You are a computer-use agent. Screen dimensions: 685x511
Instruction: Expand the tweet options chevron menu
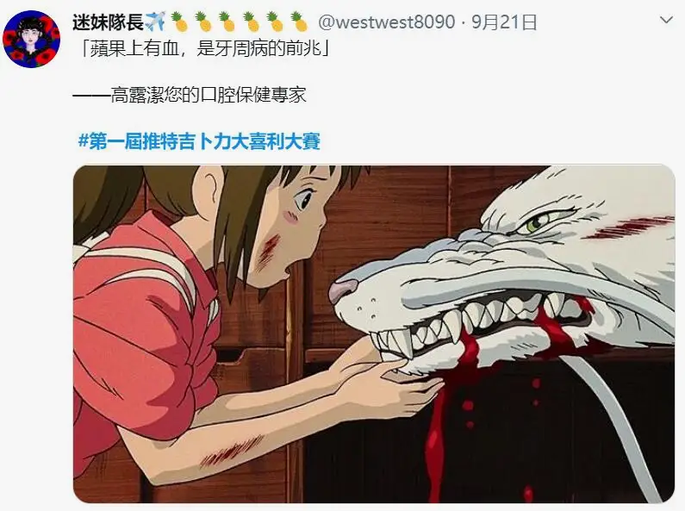click(666, 20)
